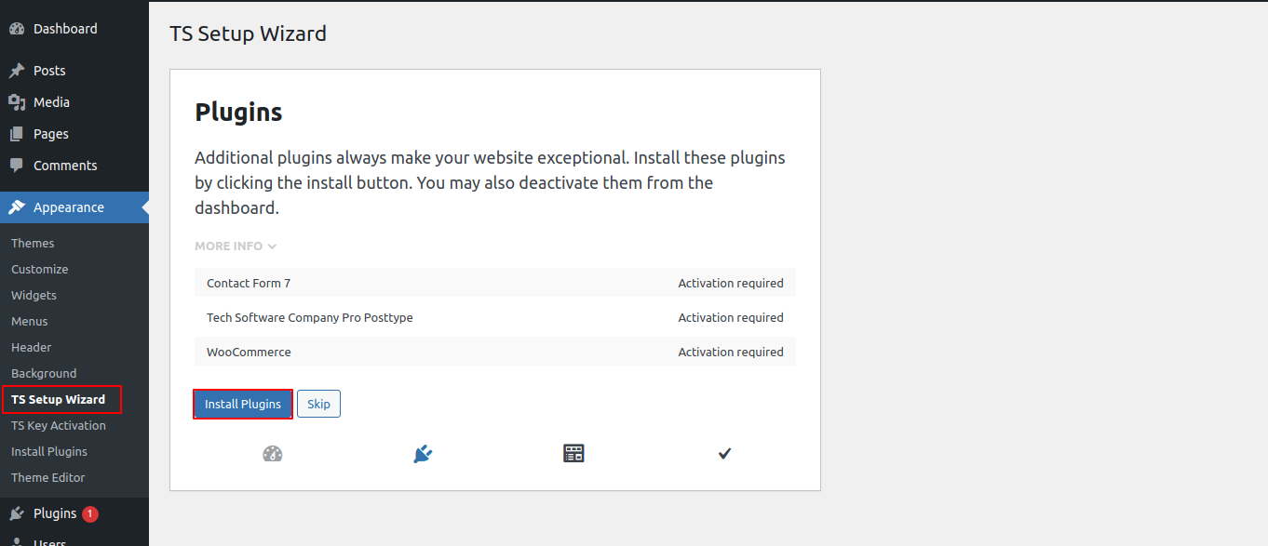Open the Pages menu item
Viewport: 1268px width, 546px height.
pos(51,134)
